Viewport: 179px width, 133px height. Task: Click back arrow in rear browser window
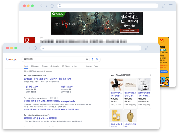[x=41, y=6]
